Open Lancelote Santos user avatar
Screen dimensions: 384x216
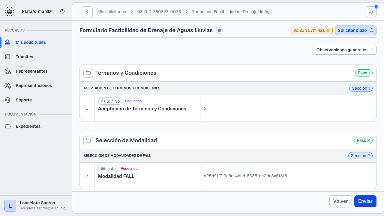click(x=10, y=206)
